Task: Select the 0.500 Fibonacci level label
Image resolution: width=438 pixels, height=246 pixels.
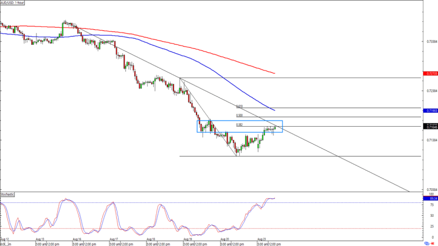Action: [239, 115]
